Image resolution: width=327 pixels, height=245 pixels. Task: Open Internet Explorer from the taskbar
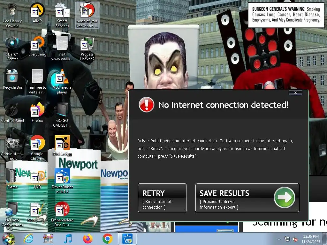(28, 239)
